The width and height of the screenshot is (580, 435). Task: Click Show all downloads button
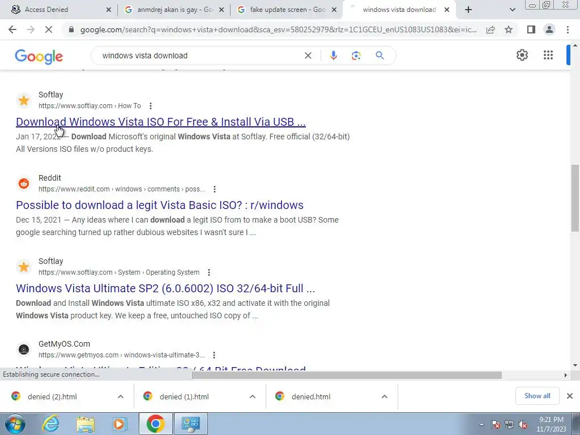pyautogui.click(x=537, y=396)
